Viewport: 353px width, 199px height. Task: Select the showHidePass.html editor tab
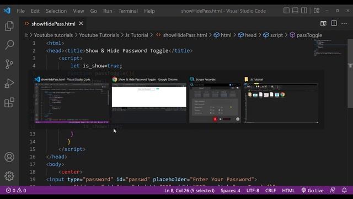[53, 24]
